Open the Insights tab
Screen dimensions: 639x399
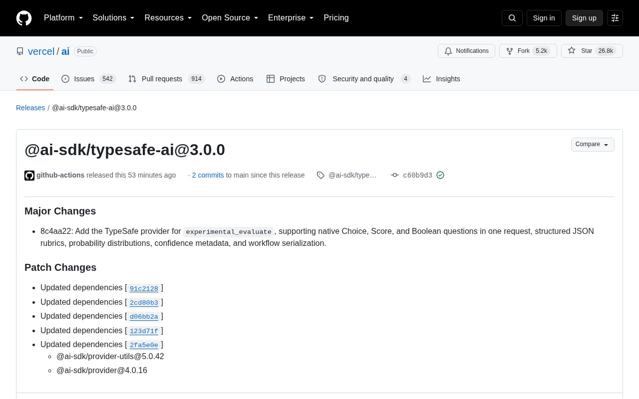(441, 79)
